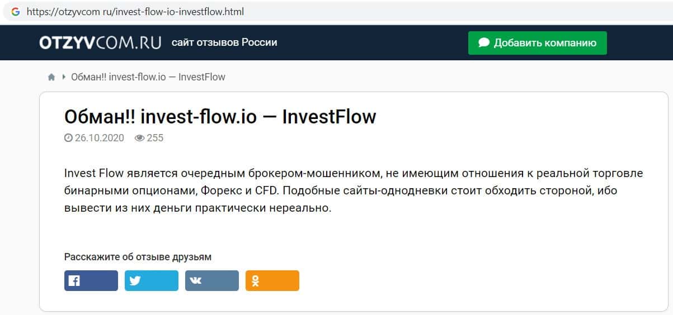673x315 pixels.
Task: Click the speech bubble icon on the green button
Action: 484,43
